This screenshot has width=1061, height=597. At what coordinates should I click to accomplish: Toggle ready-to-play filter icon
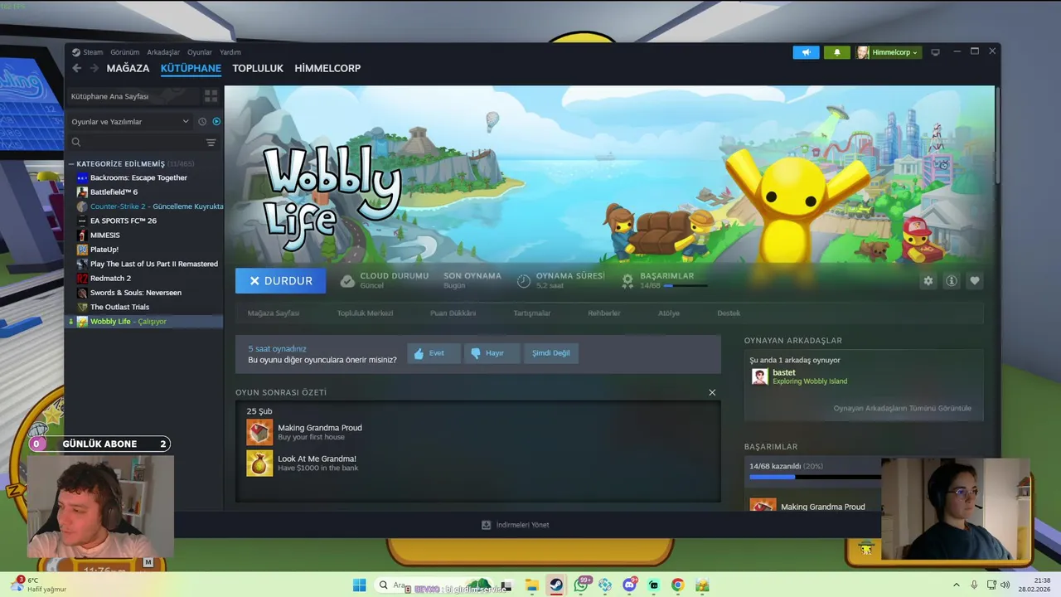(x=216, y=122)
